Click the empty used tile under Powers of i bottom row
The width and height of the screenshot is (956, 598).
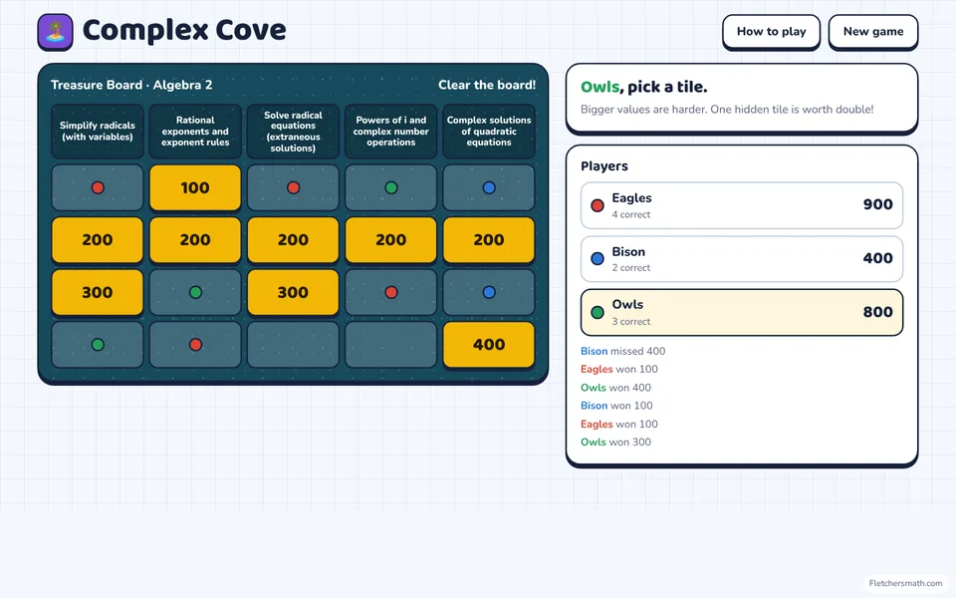pos(390,345)
